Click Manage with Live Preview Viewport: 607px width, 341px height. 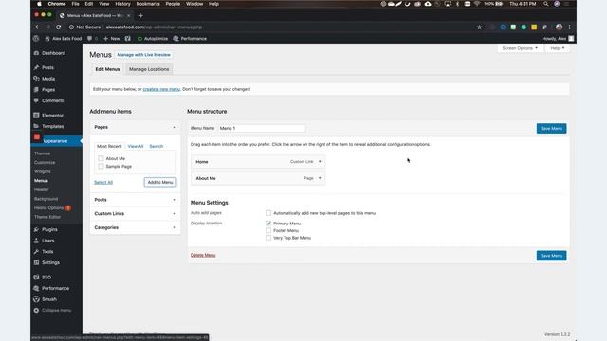(x=143, y=55)
